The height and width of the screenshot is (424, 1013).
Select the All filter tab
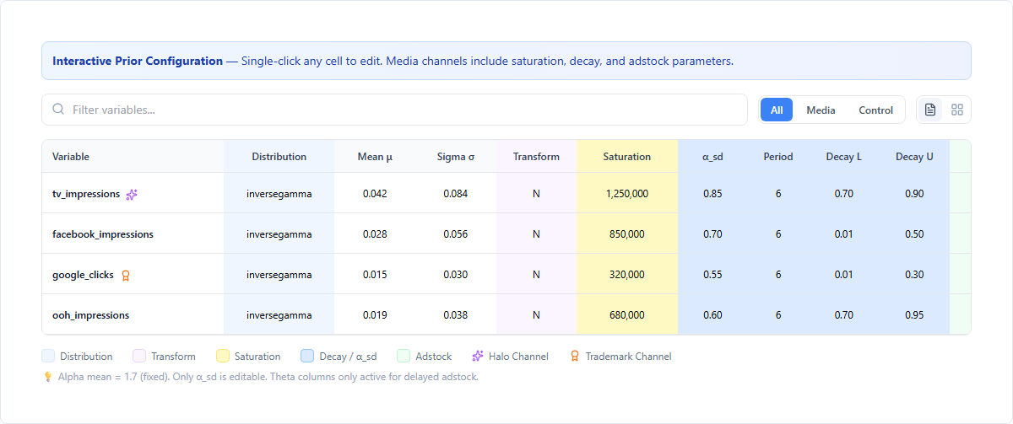777,110
